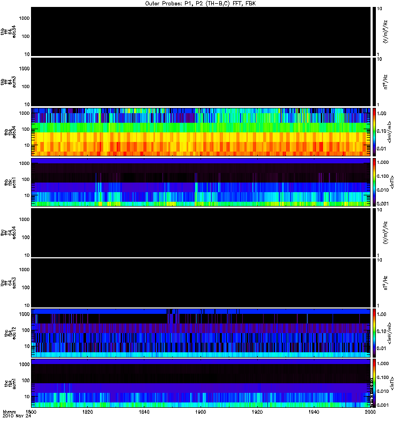Click the date label '2010 Nov 24'

[17, 416]
